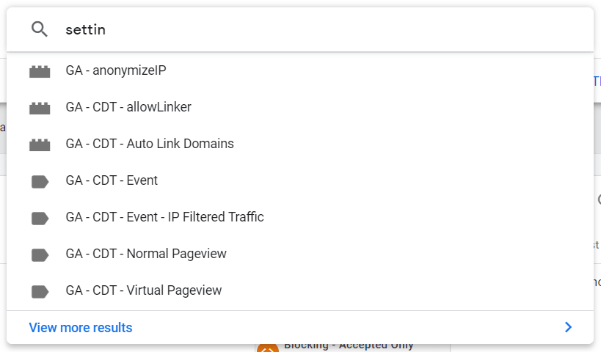Open GA - CDT - Event tag result
Viewport: 601px width, 352px height.
[300, 181]
